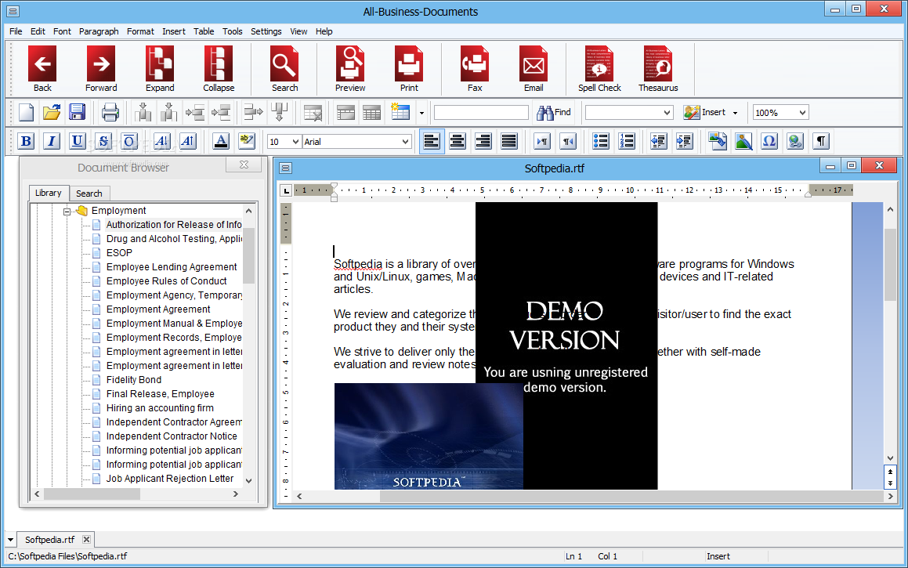Click the Fax icon in toolbar

point(475,64)
